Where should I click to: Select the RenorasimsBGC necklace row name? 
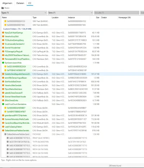[x=18, y=59]
